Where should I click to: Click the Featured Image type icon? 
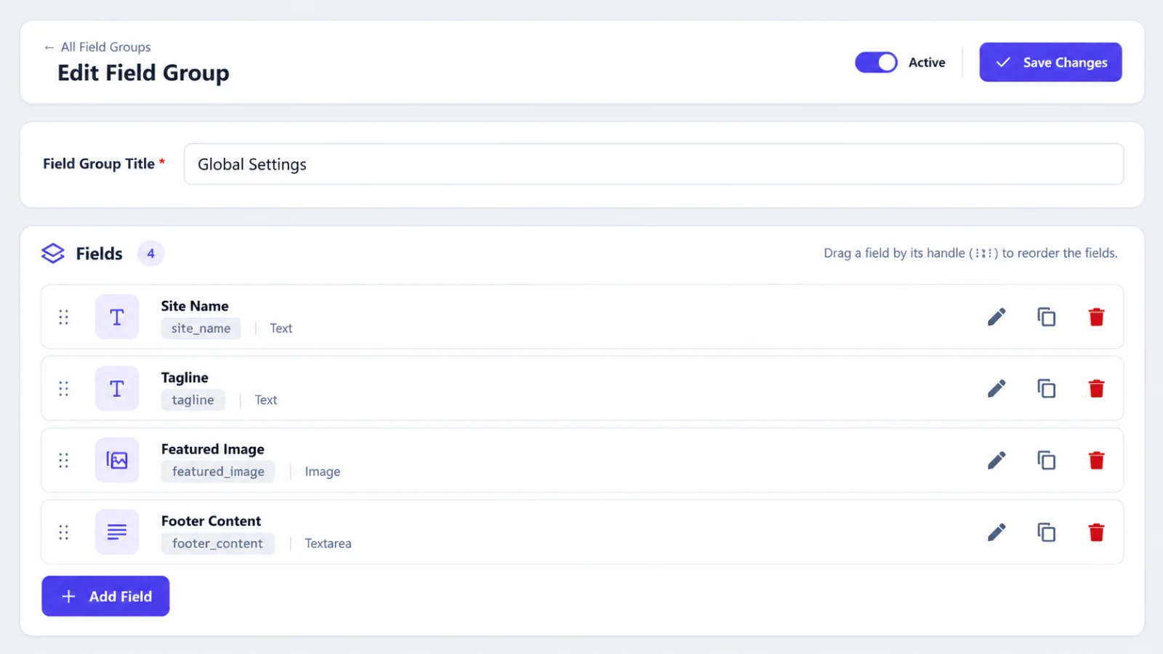116,460
